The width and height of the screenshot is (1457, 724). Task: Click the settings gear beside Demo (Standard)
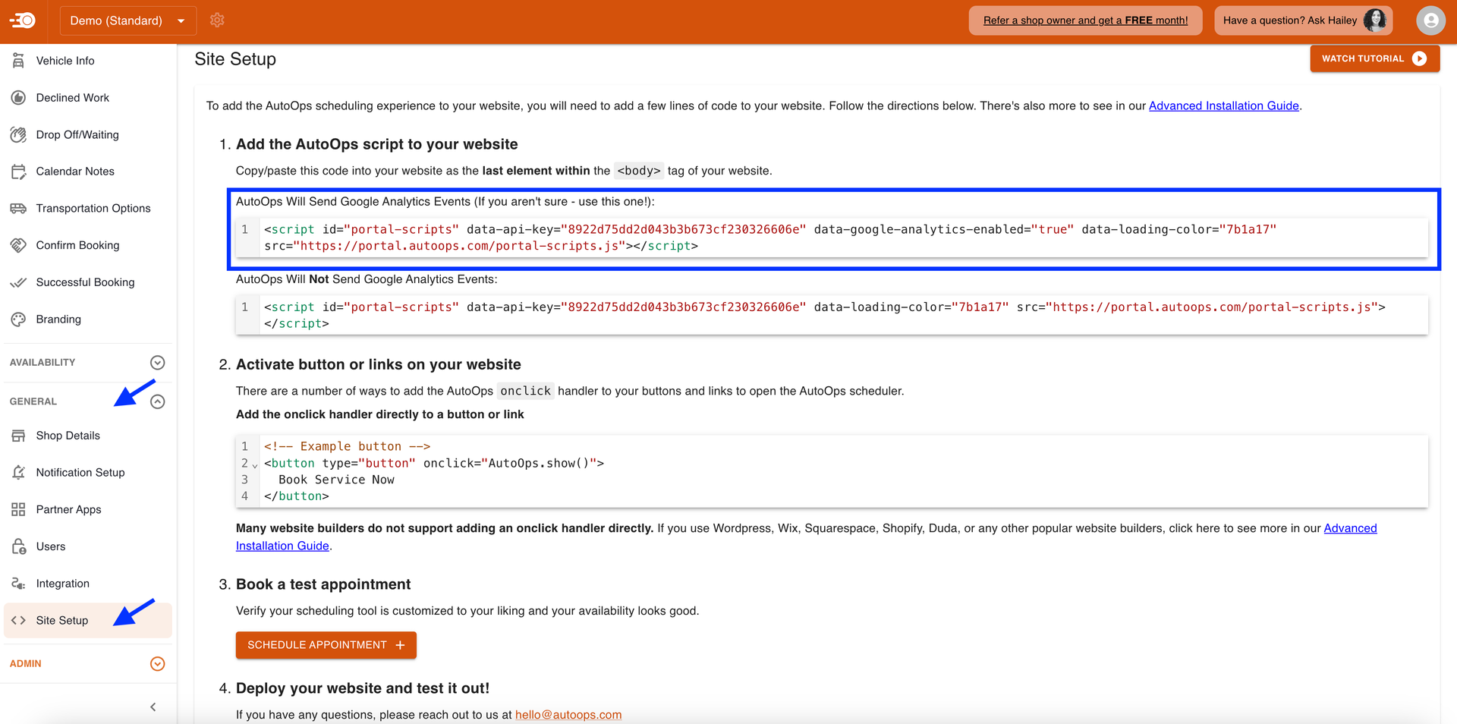[x=217, y=20]
